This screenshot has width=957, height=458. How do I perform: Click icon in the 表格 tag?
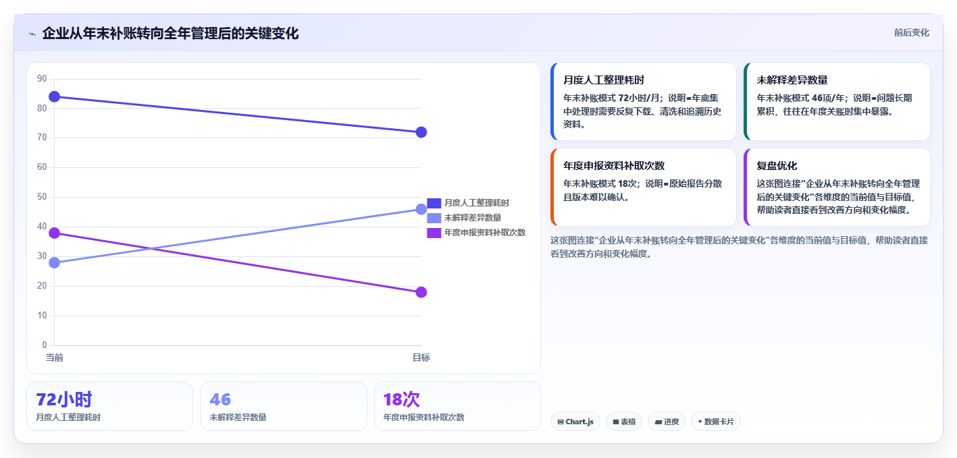tap(616, 422)
